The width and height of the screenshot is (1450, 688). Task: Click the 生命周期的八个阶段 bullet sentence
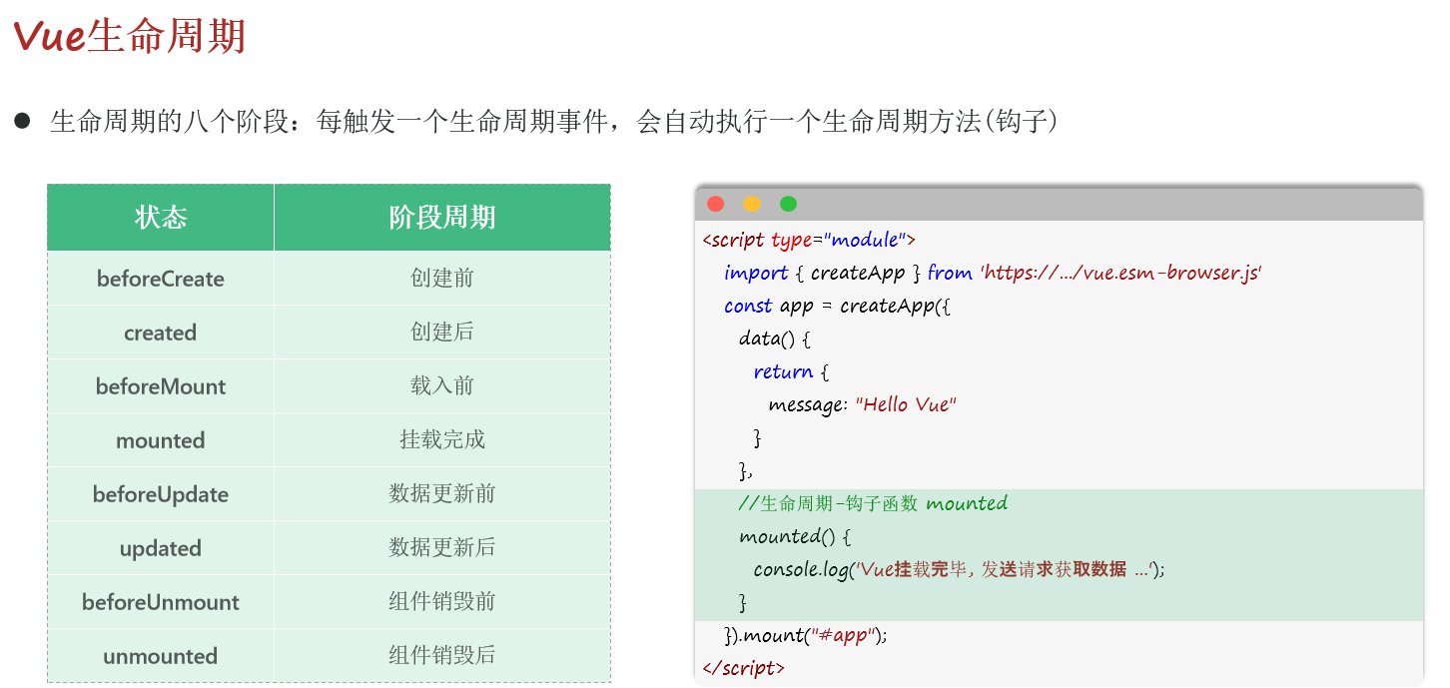click(553, 123)
